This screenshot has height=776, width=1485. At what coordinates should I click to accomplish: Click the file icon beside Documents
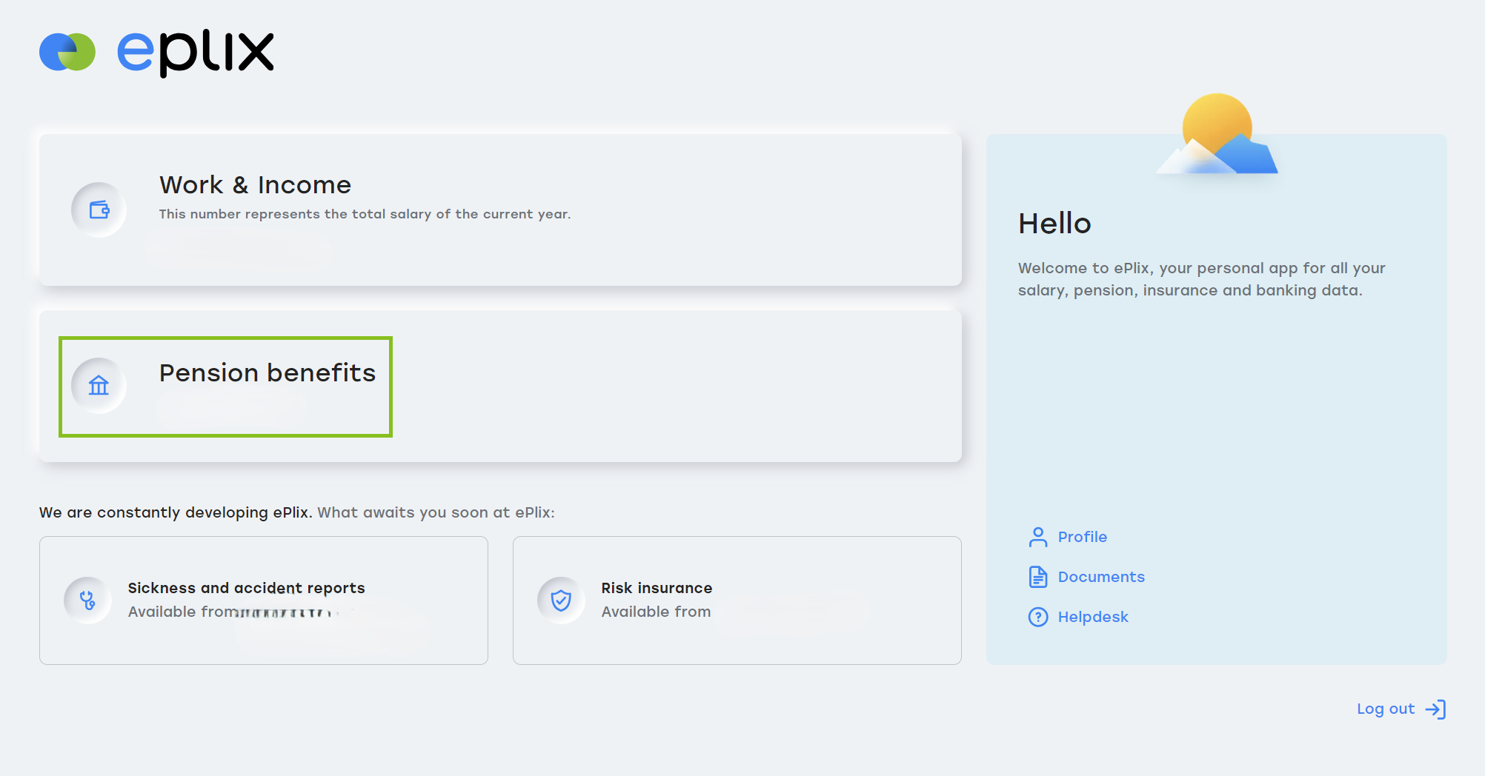coord(1038,577)
